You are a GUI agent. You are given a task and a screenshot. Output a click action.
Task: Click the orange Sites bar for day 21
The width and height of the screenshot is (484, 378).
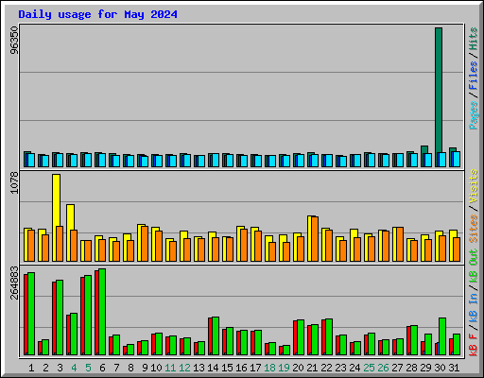click(315, 239)
